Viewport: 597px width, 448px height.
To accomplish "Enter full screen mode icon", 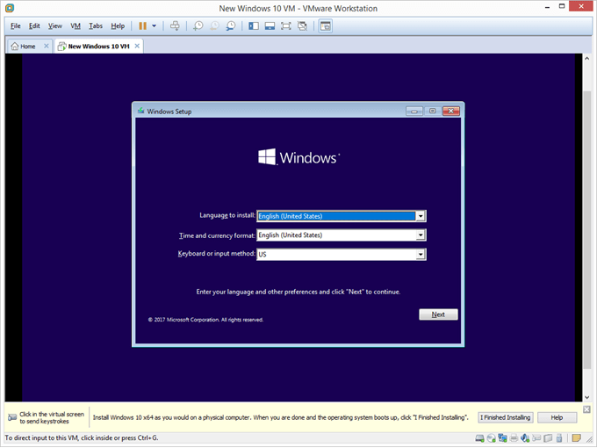I will (x=286, y=26).
